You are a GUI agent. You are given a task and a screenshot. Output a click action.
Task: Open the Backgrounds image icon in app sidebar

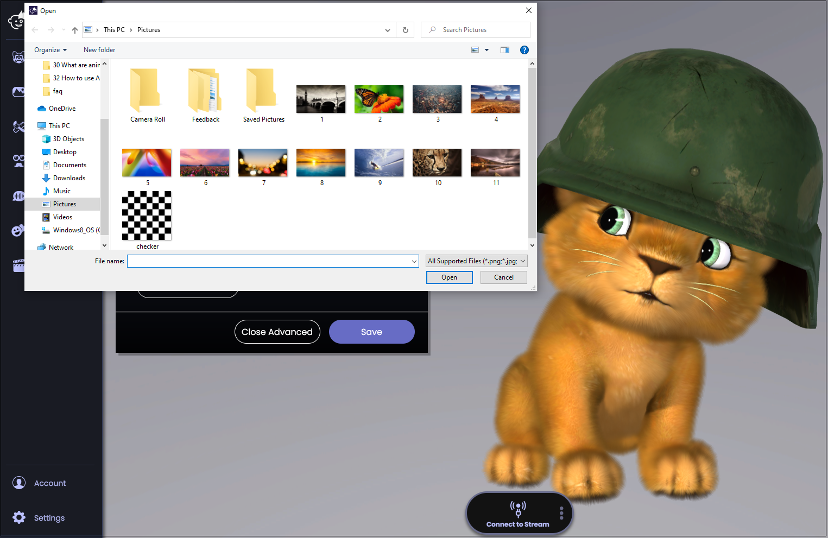coord(18,92)
